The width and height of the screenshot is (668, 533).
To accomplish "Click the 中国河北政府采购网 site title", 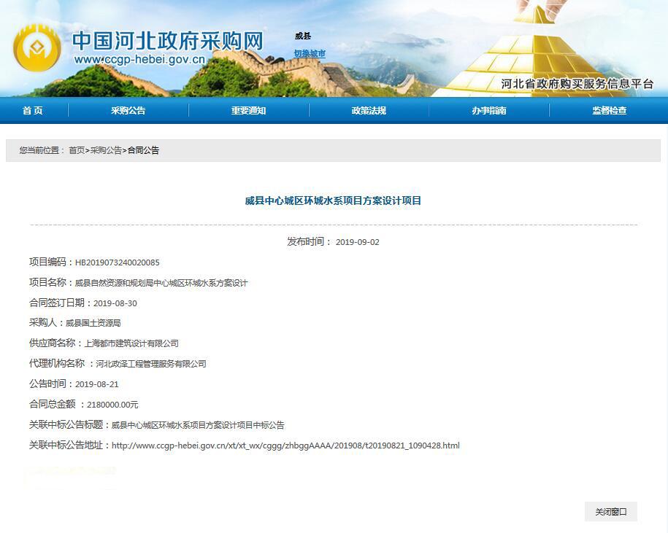I will click(x=167, y=40).
